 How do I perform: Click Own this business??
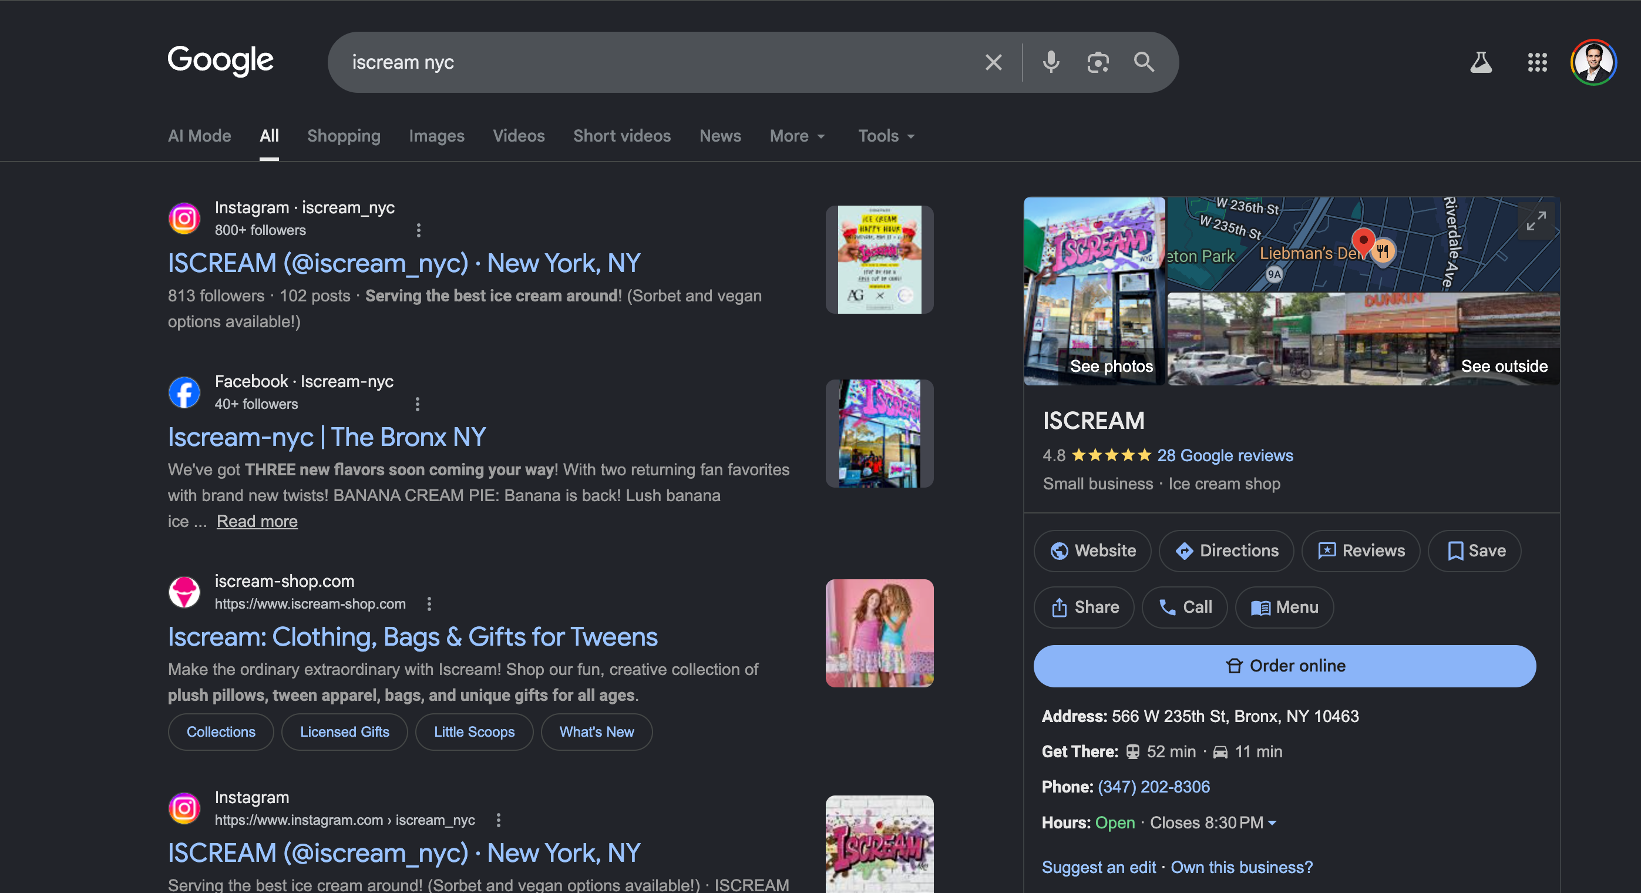point(1242,868)
